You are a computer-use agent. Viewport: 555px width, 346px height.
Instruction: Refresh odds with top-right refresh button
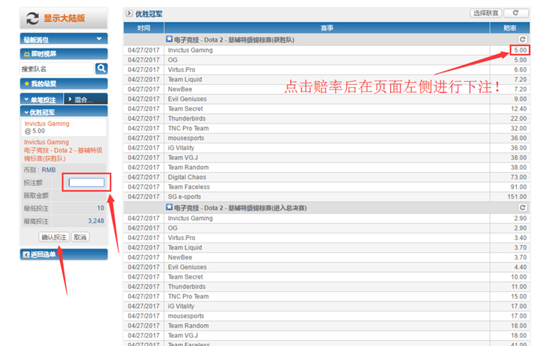[516, 13]
